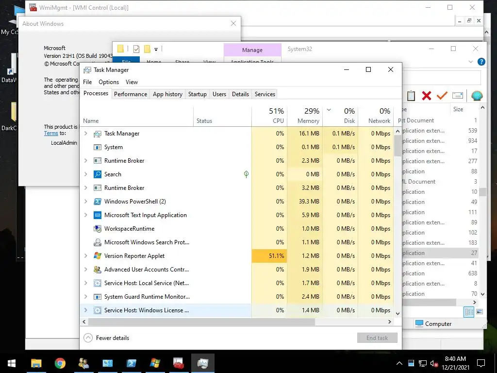Switch to the Performance tab
Viewport: 497px width, 373px height.
[131, 94]
